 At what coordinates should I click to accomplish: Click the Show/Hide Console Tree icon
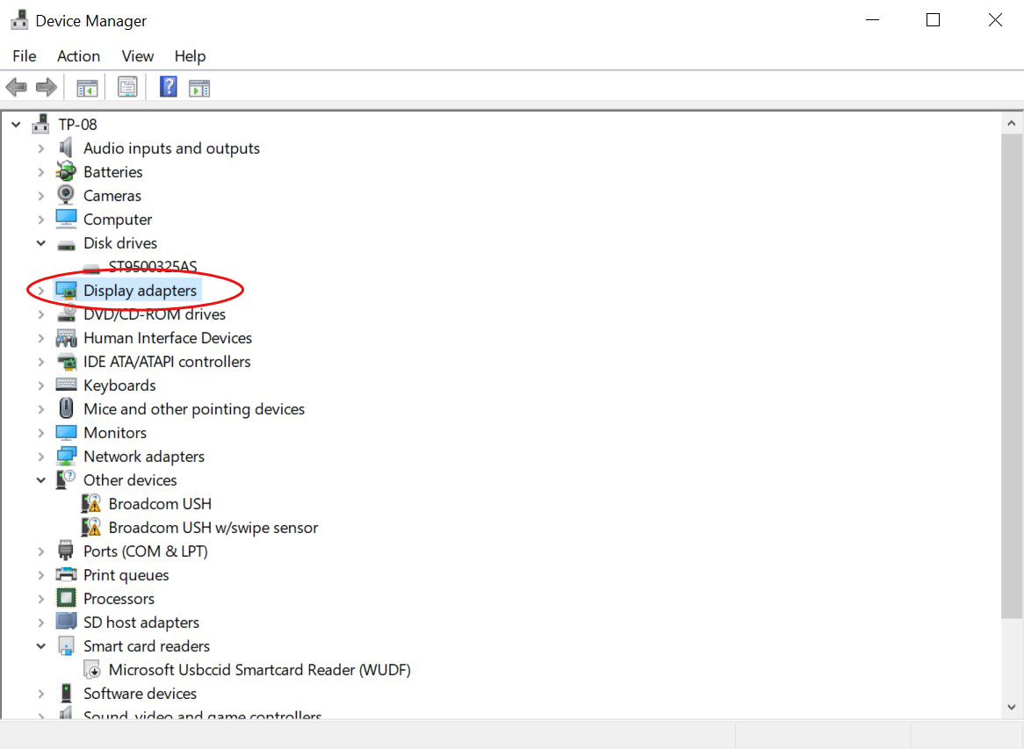click(87, 87)
